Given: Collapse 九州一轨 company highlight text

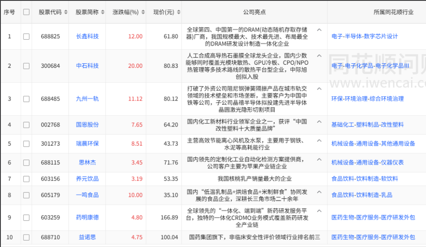Looking at the screenshot, I should [x=320, y=89].
